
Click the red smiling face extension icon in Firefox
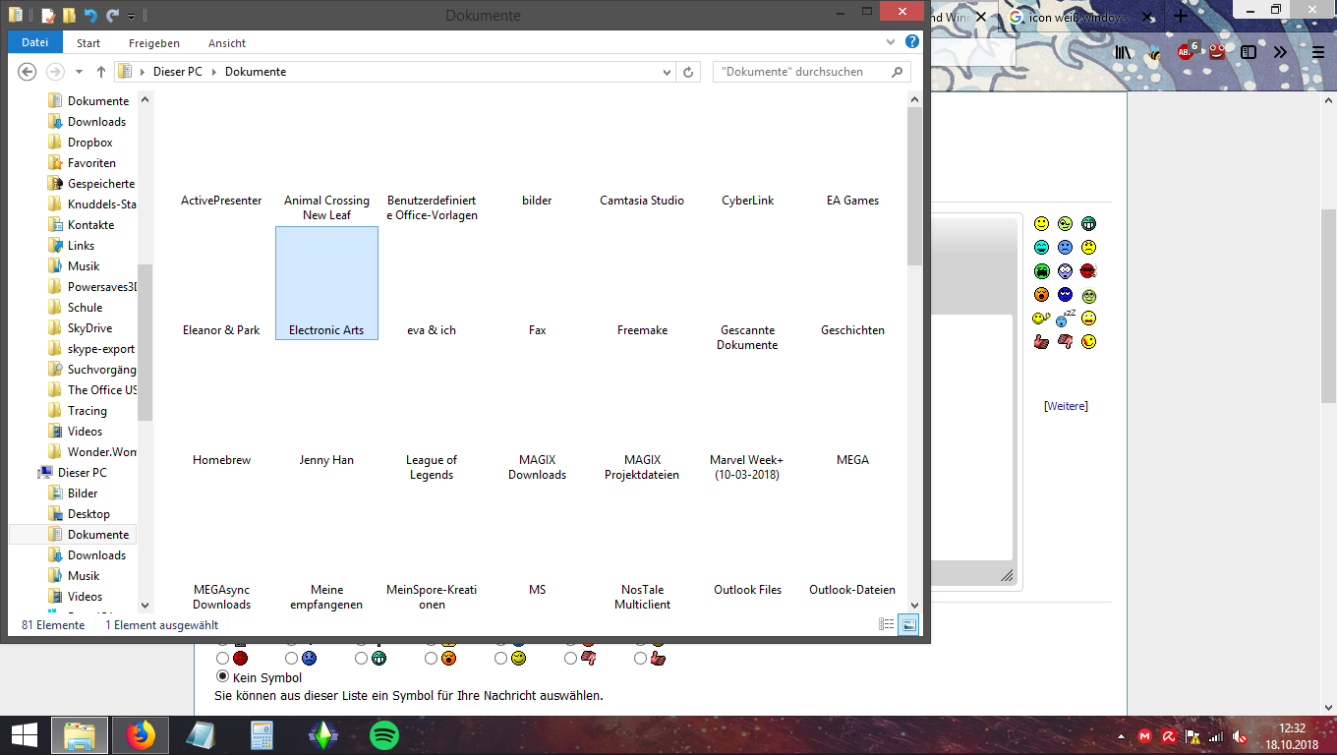1217,52
